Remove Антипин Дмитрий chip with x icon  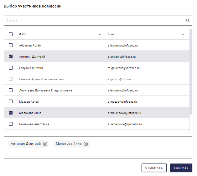pyautogui.click(x=45, y=144)
